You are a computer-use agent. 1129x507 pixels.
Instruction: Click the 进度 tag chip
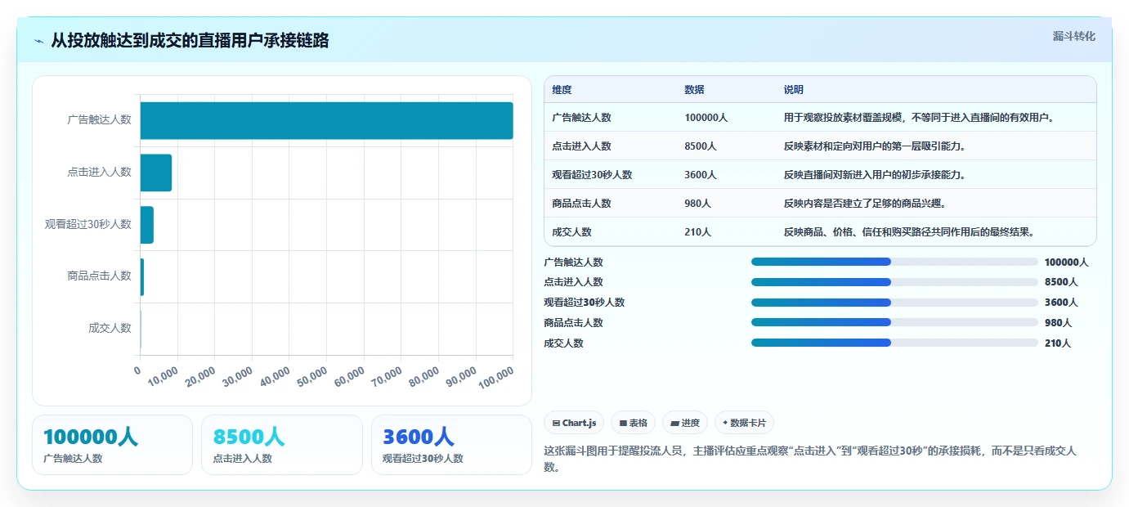(x=685, y=423)
